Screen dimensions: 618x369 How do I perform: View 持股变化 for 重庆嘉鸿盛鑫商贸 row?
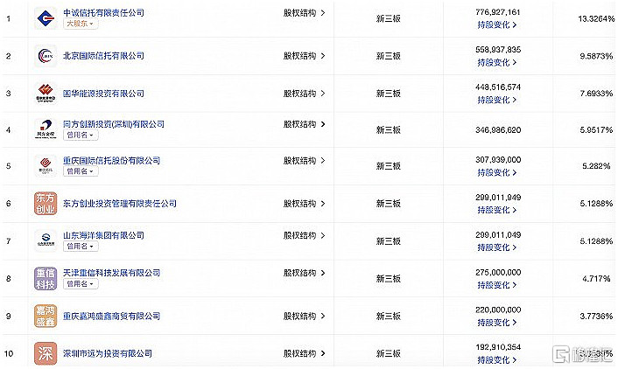(496, 323)
